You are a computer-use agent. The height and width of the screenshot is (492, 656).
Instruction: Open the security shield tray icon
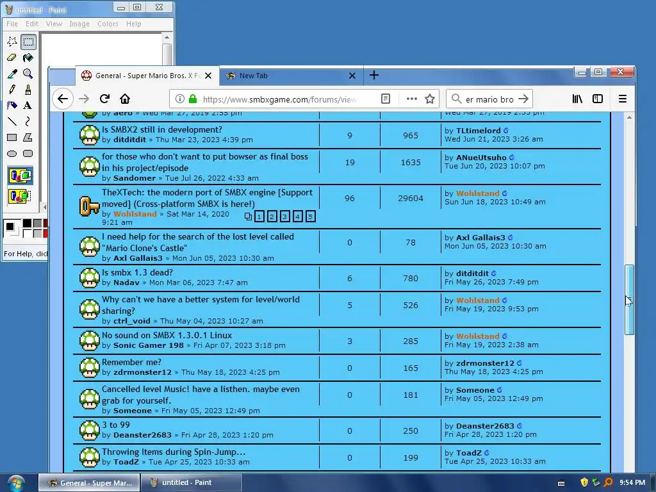[x=584, y=482]
